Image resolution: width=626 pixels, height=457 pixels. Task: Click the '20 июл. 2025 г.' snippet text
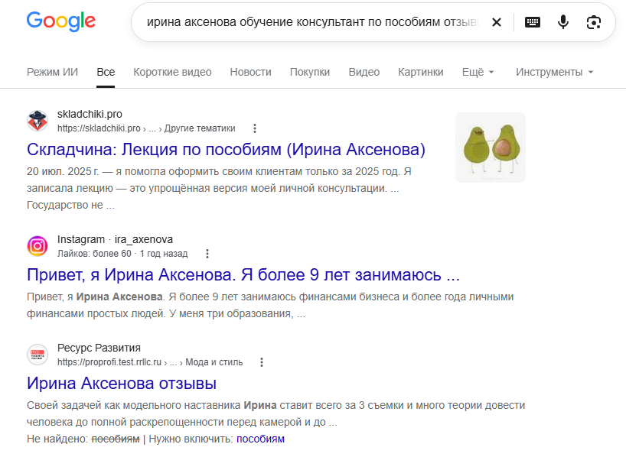click(63, 171)
